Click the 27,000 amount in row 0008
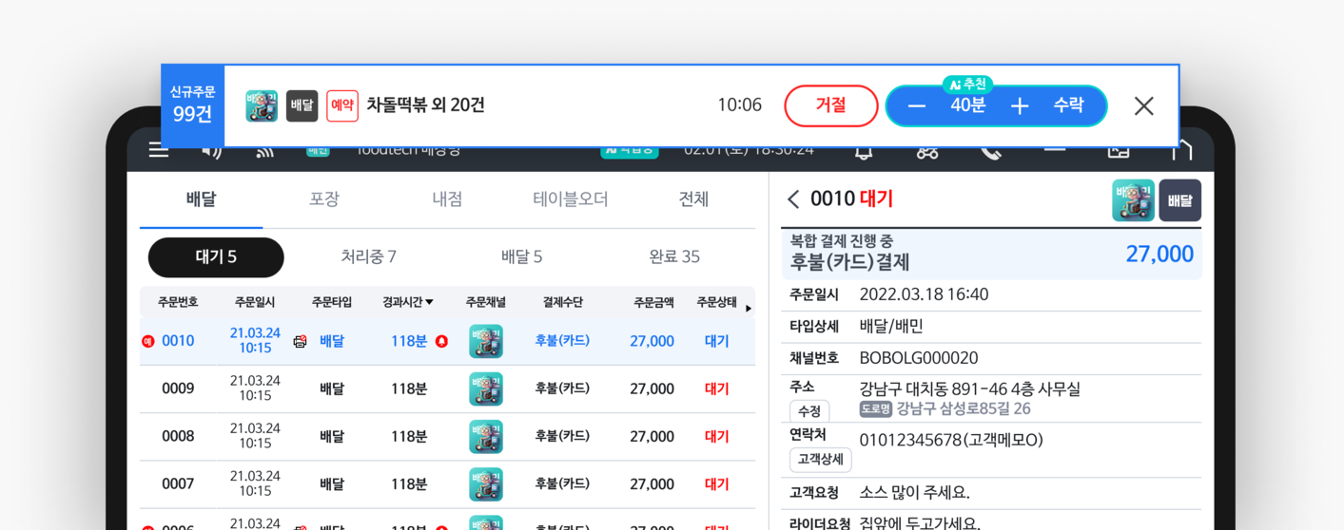The height and width of the screenshot is (530, 1344). 652,436
